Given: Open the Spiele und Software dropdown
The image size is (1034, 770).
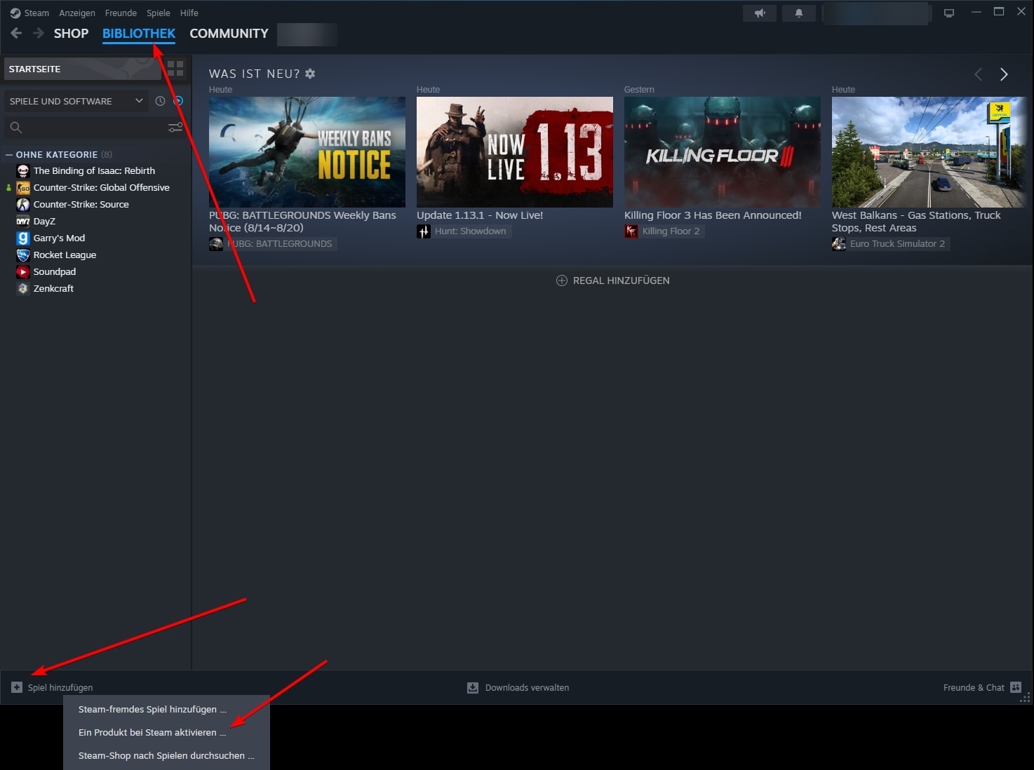Looking at the screenshot, I should coord(76,101).
